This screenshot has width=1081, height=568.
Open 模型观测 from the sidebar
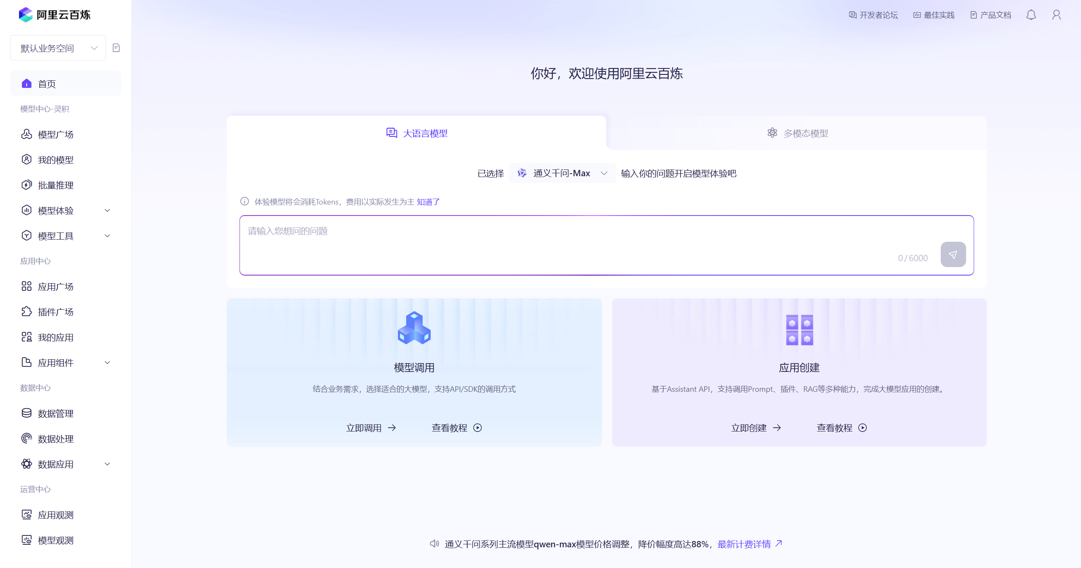click(66, 540)
